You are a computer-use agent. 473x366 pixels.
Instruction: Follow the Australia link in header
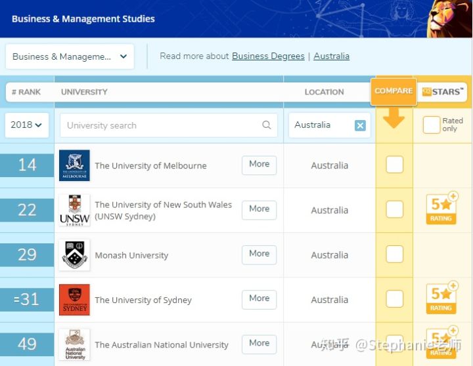[331, 56]
